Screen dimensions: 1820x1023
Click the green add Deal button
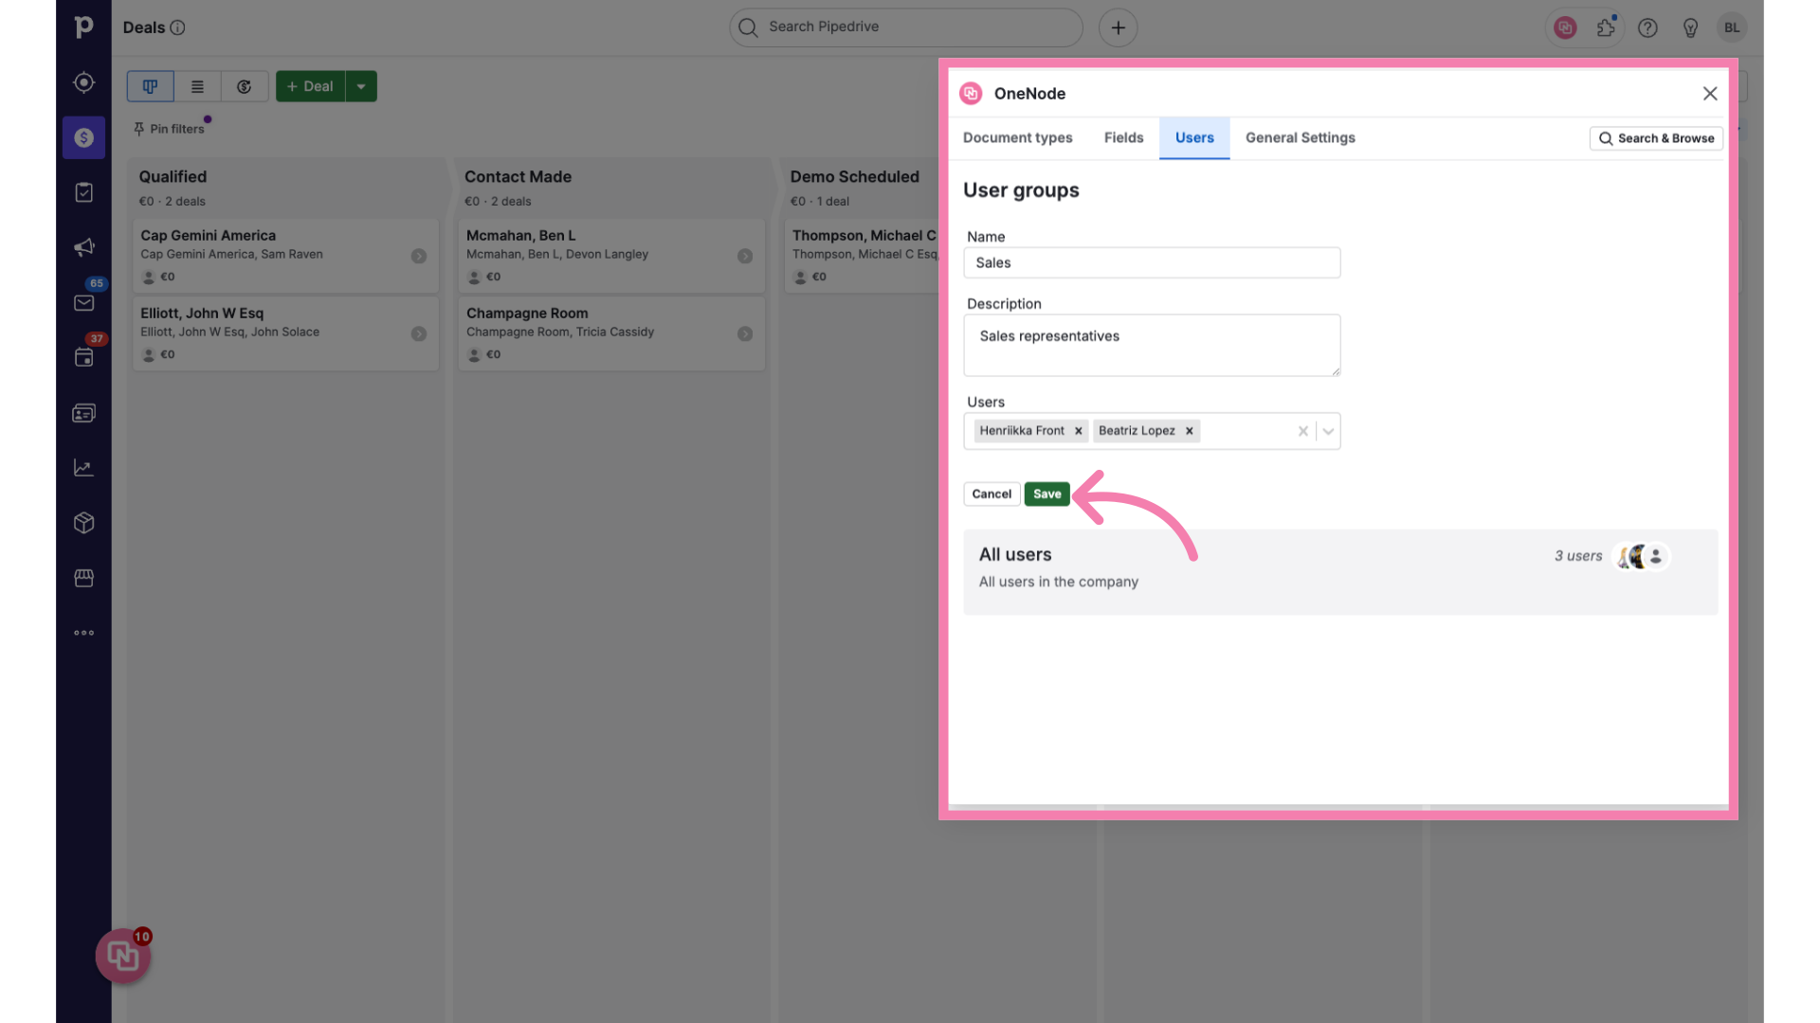pos(310,86)
